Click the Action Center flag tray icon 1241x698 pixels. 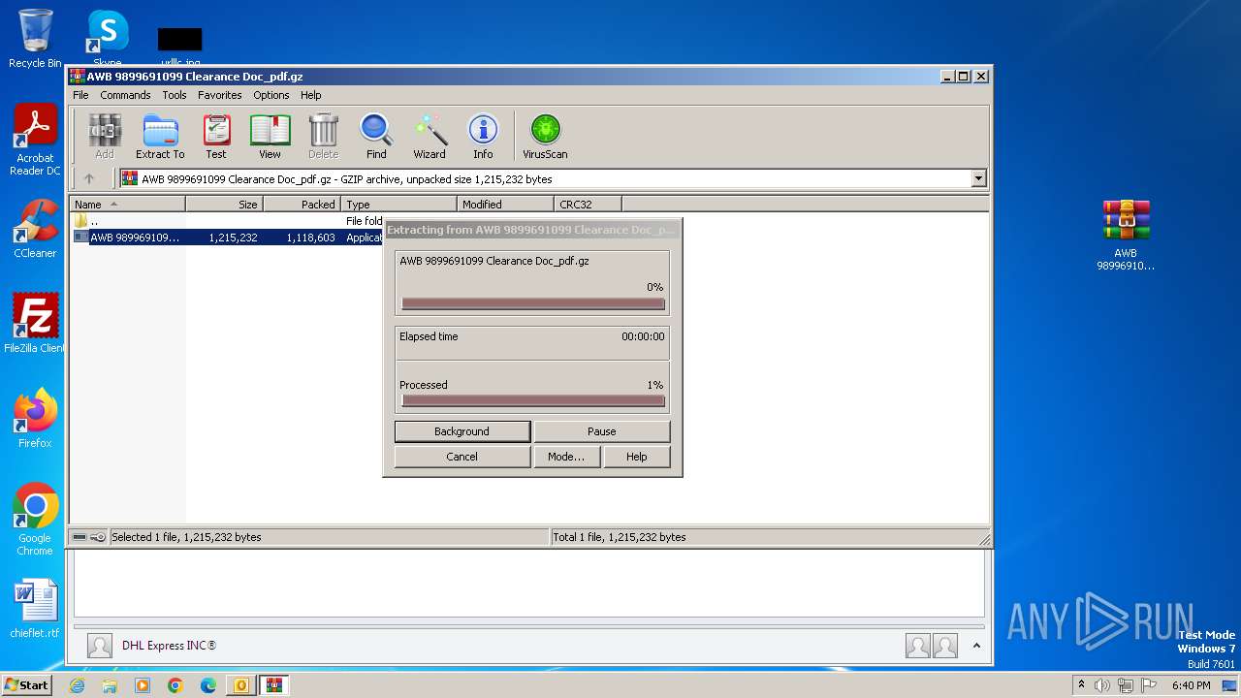tap(1149, 685)
